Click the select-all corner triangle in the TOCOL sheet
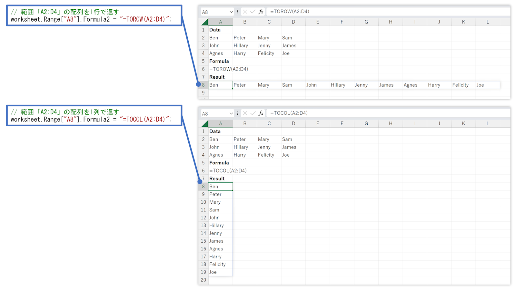The image size is (516, 292). (204, 124)
